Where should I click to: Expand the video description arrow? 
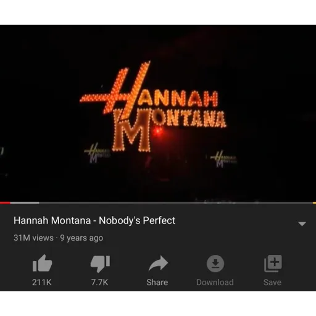pyautogui.click(x=302, y=224)
